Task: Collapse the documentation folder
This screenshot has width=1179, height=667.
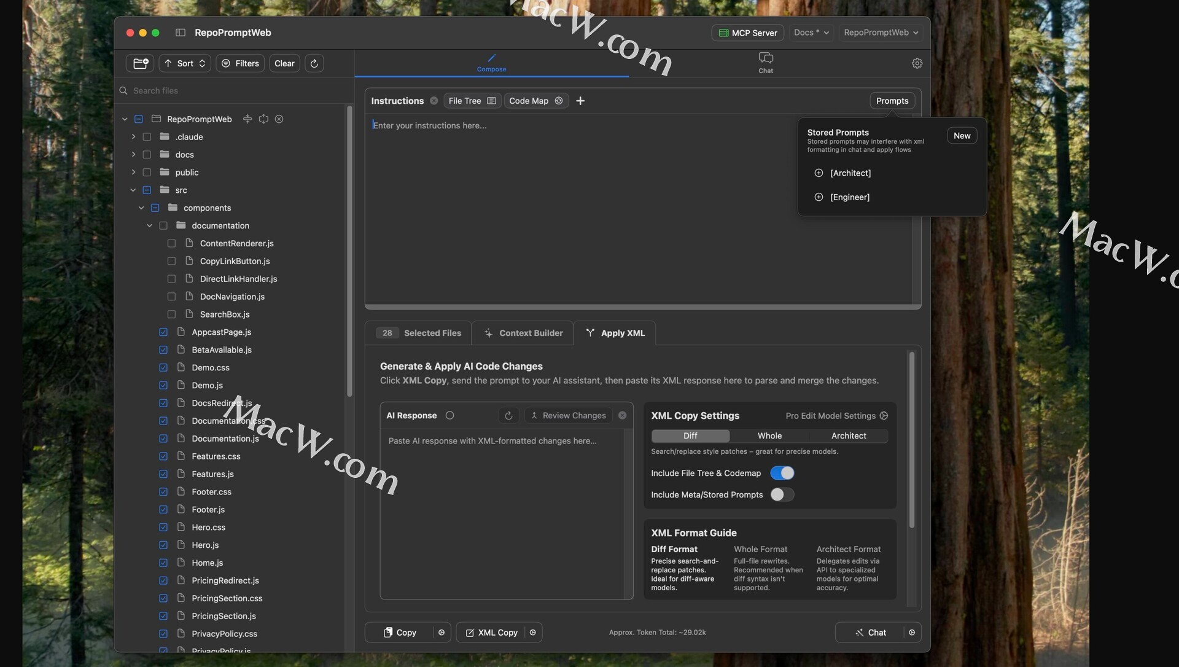Action: 149,226
